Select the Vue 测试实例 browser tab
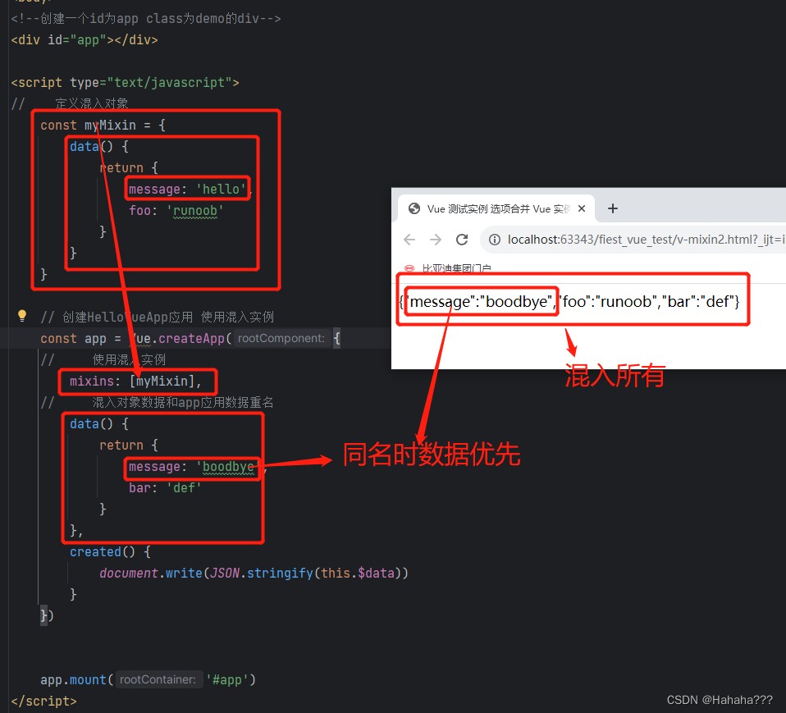The width and height of the screenshot is (786, 713). [x=496, y=208]
